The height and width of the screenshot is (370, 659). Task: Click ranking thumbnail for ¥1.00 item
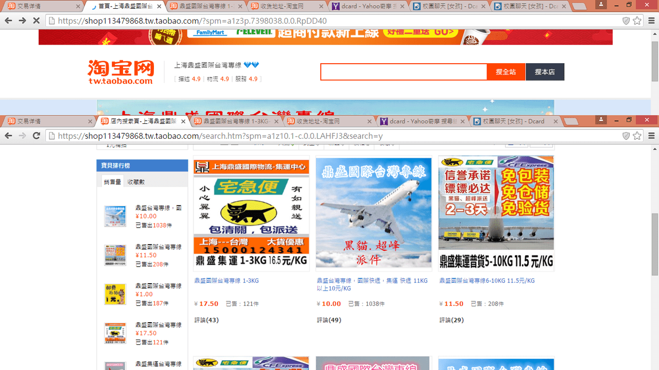pyautogui.click(x=115, y=294)
